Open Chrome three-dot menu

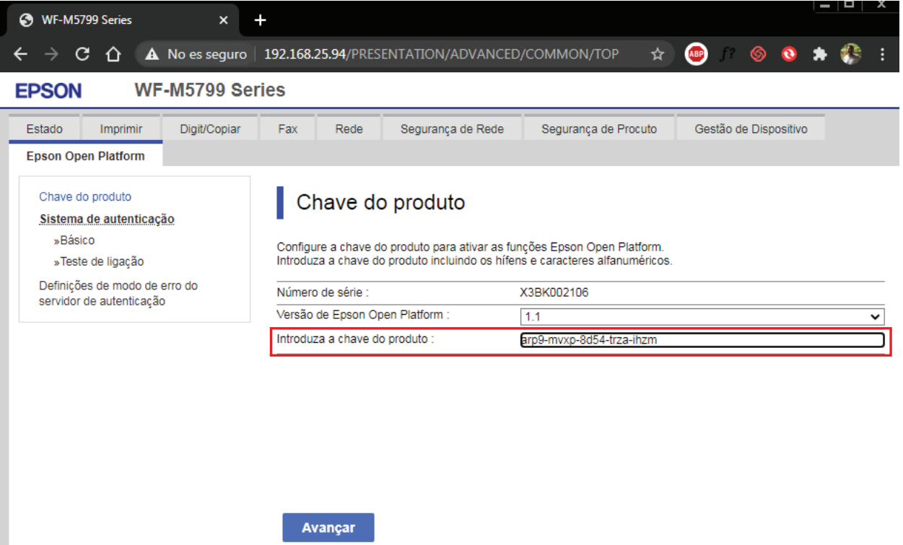pos(882,54)
